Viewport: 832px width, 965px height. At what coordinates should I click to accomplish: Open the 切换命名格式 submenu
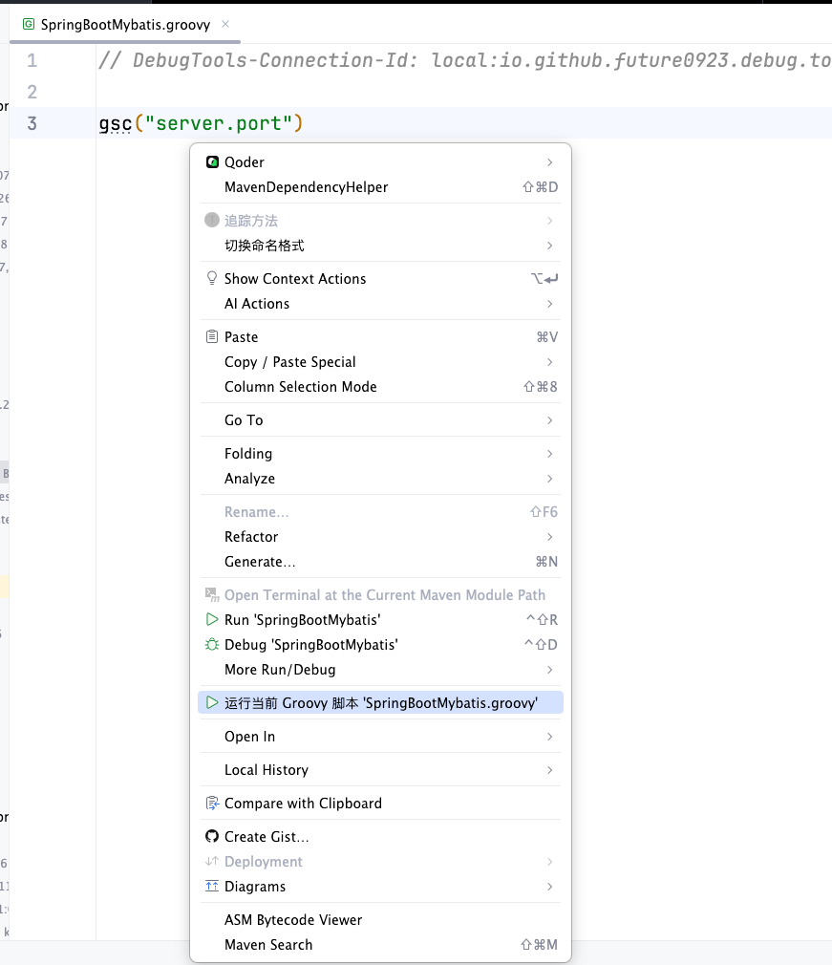click(380, 246)
